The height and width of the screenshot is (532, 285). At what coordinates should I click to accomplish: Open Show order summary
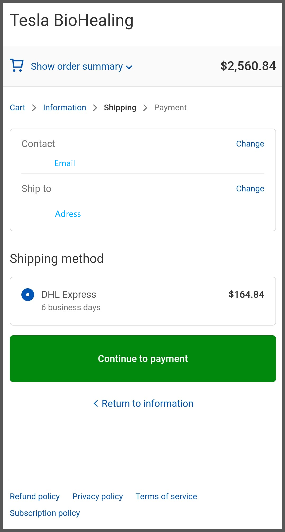tap(77, 67)
